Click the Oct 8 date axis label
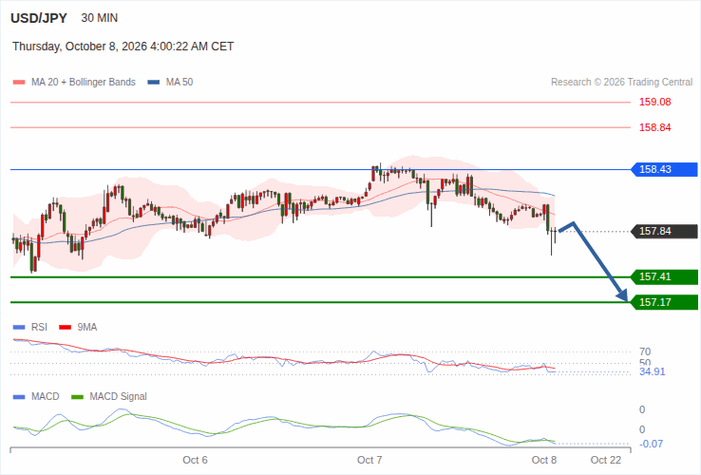The height and width of the screenshot is (475, 701). point(544,460)
